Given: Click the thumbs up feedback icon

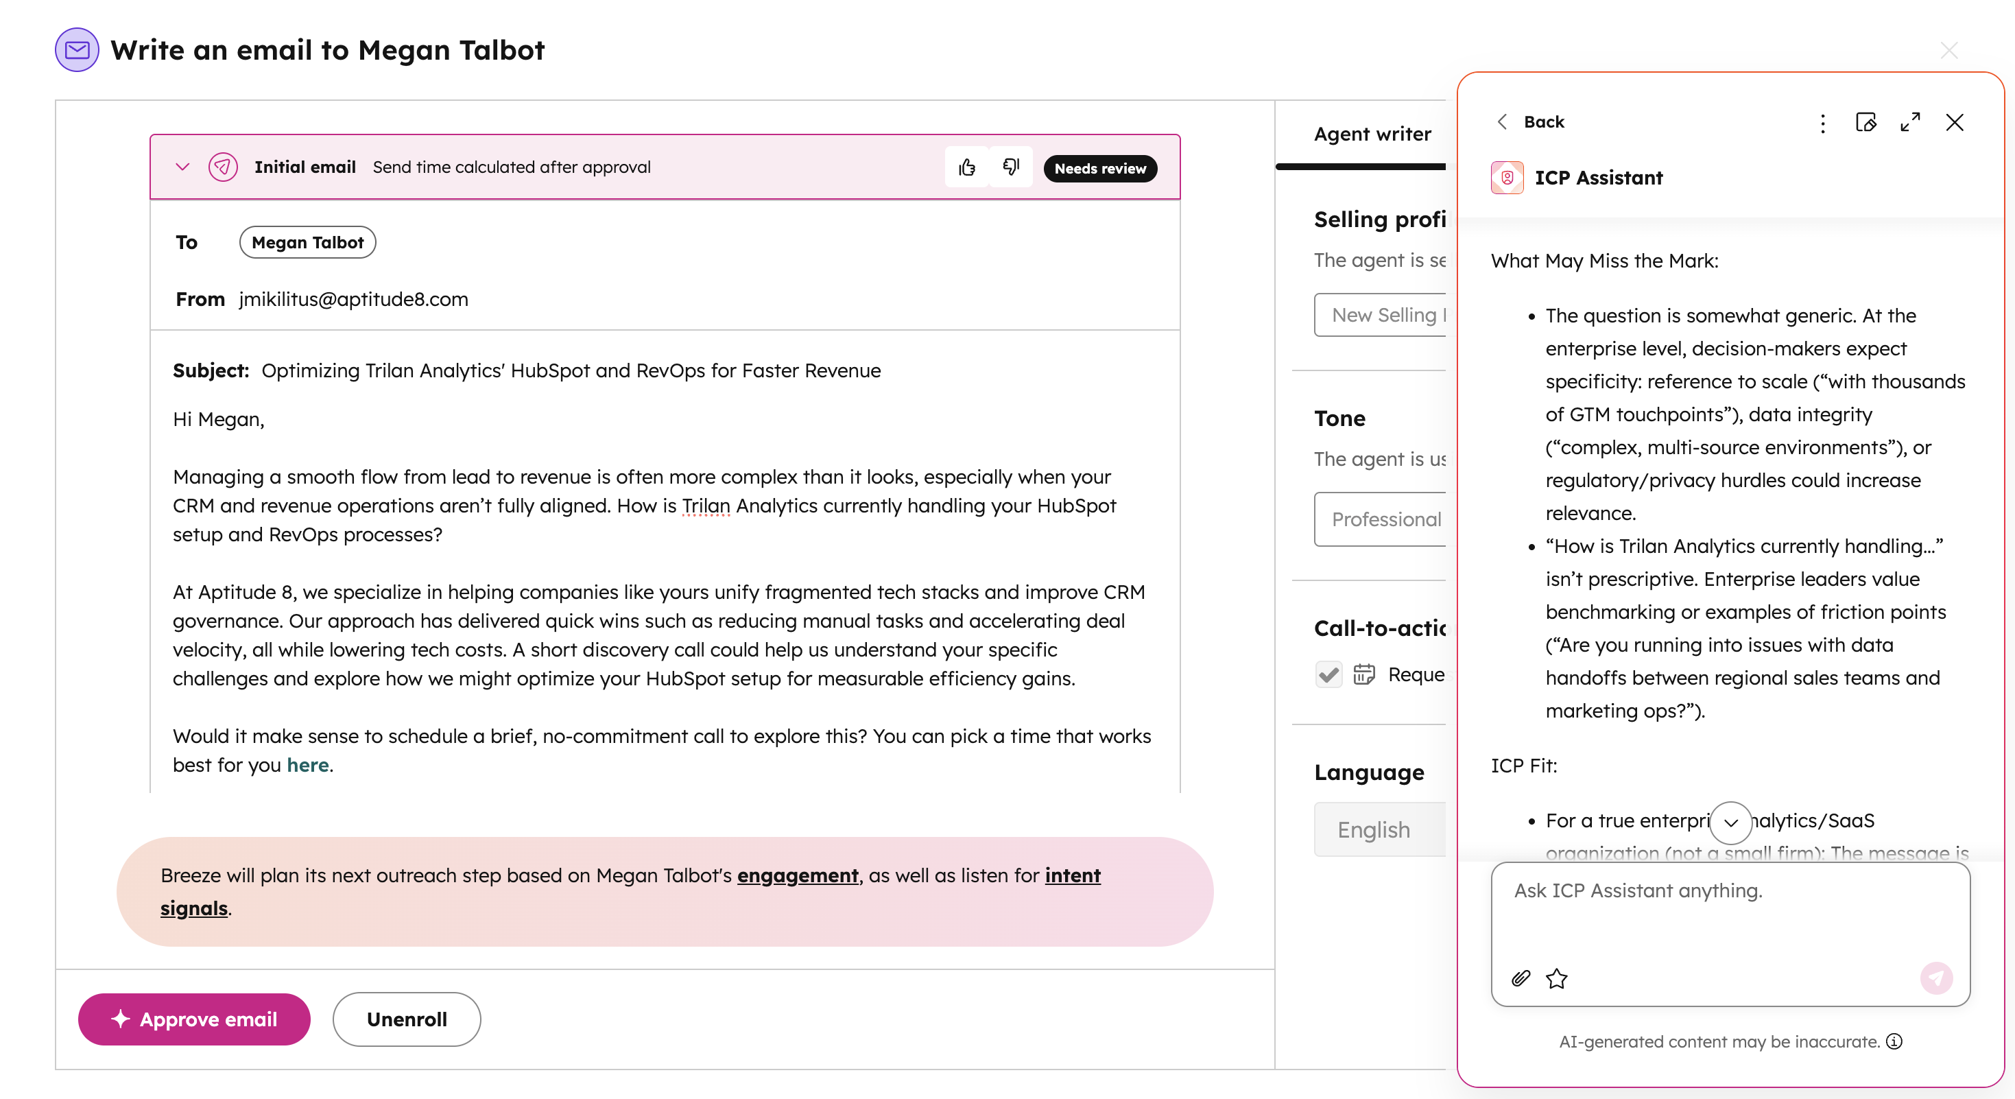Looking at the screenshot, I should (967, 167).
